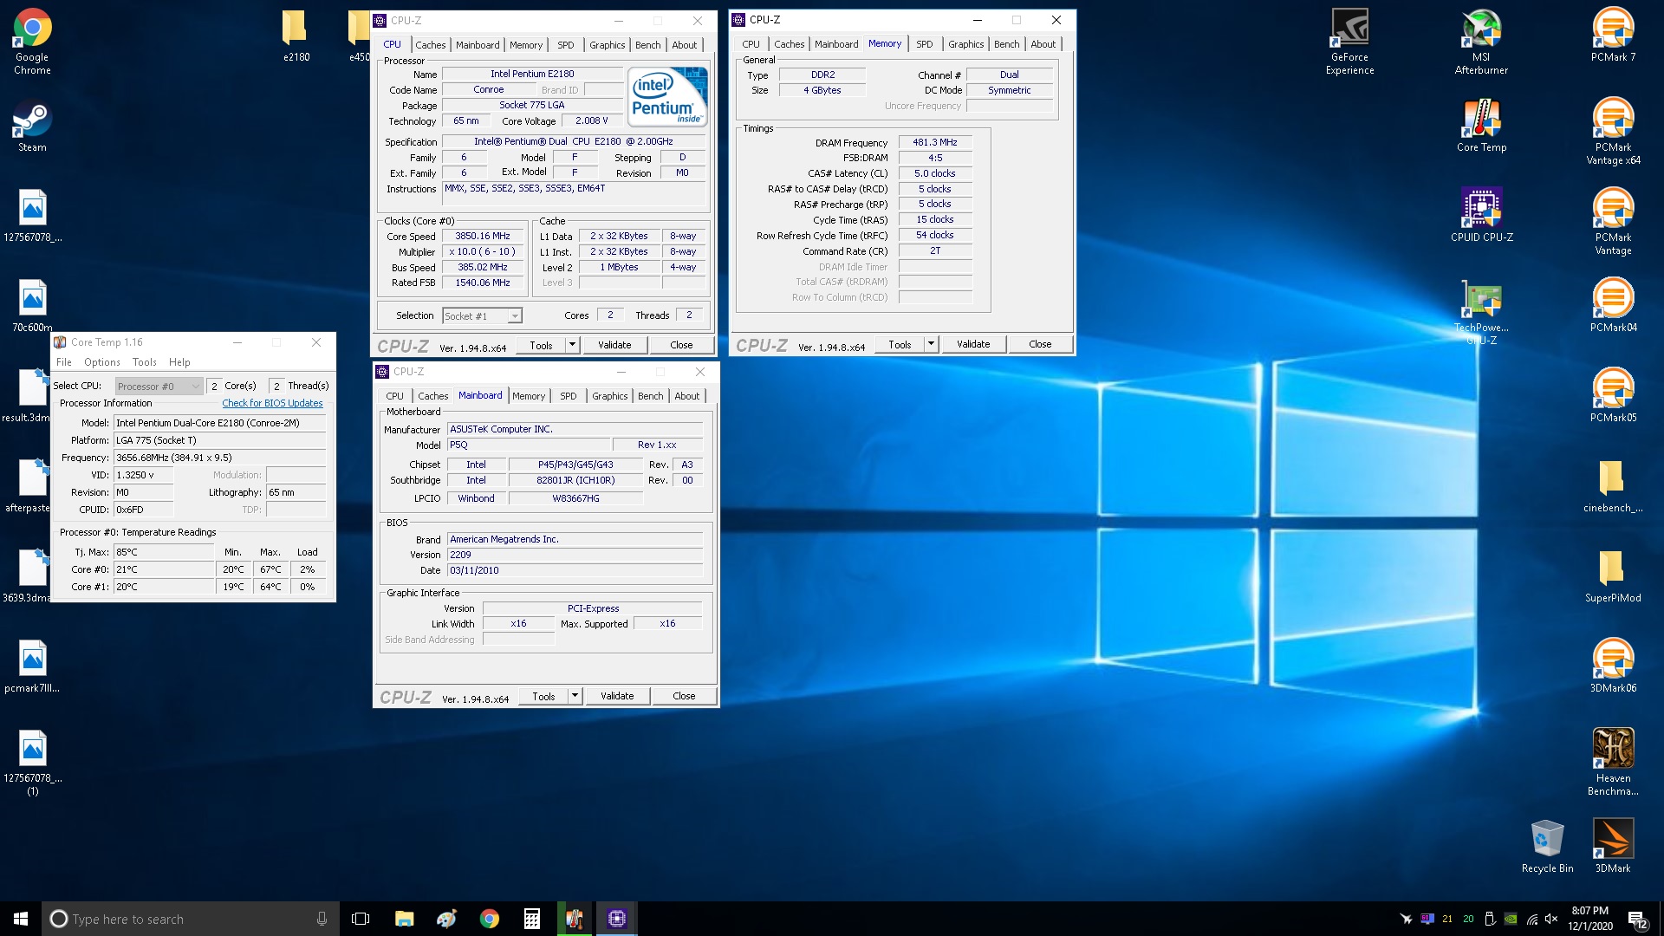Viewport: 1664px width, 936px height.
Task: Open Core Temp Help menu
Action: tap(179, 362)
